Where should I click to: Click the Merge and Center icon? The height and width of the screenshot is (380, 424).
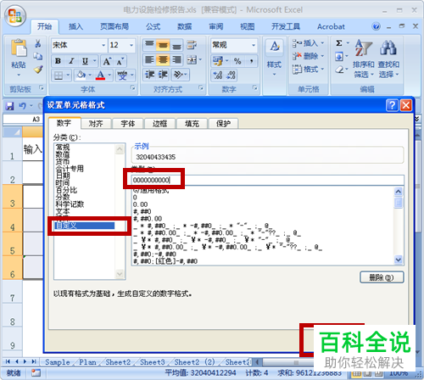[x=192, y=59]
